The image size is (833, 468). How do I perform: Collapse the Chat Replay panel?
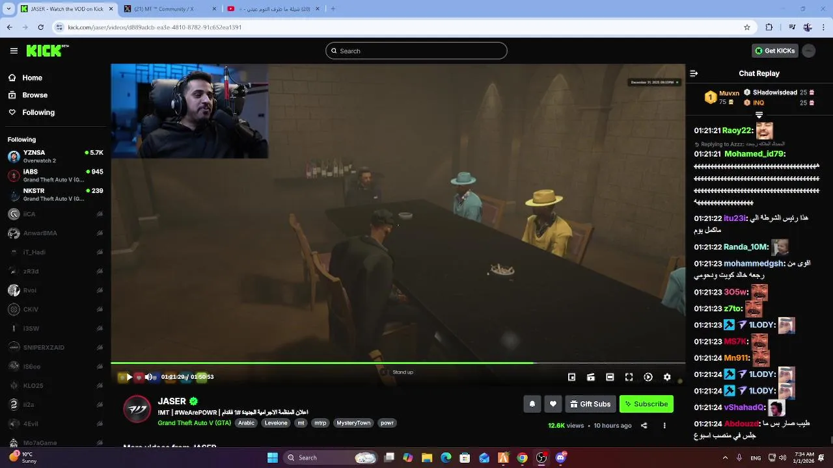pos(694,73)
